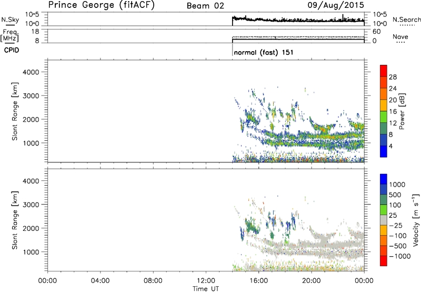Select the Beam 02 label
Image resolution: width=421 pixels, height=292 pixels.
click(205, 6)
